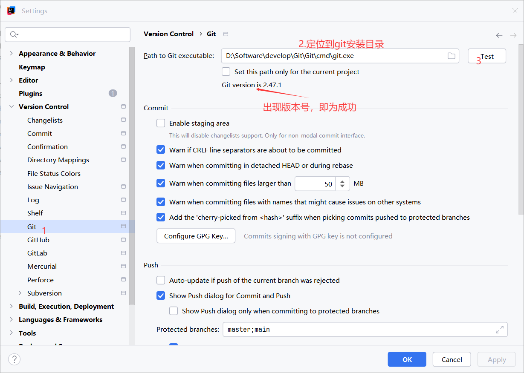
Task: Open the Plugins settings page
Action: tap(31, 93)
